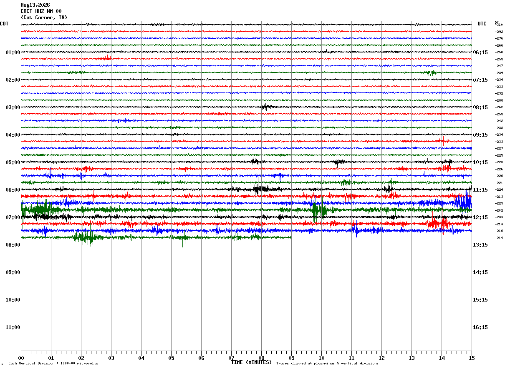Click the UTC column header
Viewport: 505px width, 369px height.
(482, 24)
